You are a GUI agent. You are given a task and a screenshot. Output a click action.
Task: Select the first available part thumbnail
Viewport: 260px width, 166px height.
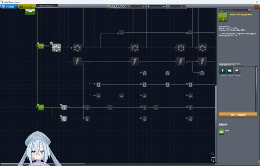(x=222, y=70)
